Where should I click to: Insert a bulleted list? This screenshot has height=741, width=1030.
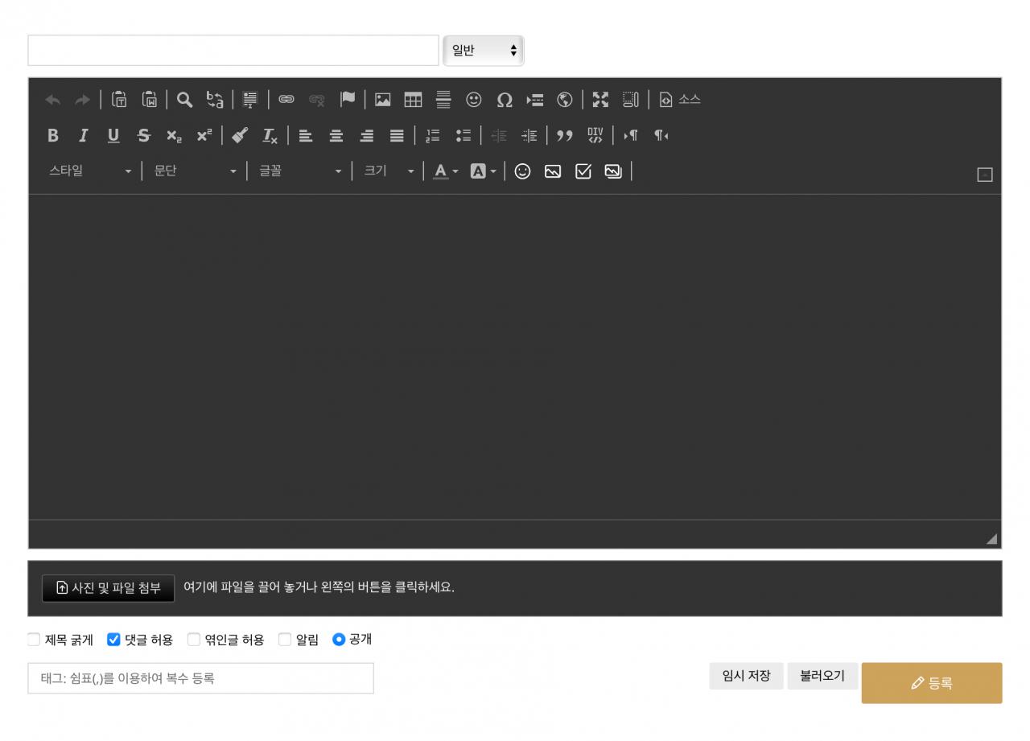(x=463, y=135)
